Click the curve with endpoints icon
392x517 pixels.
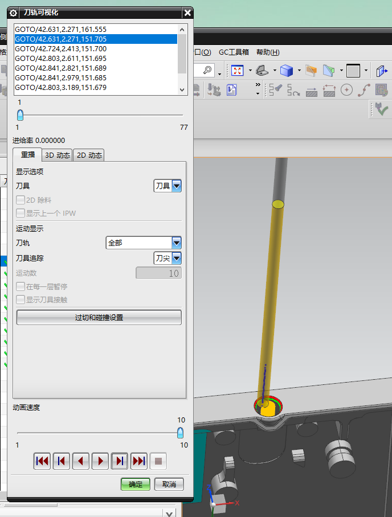pyautogui.click(x=364, y=90)
